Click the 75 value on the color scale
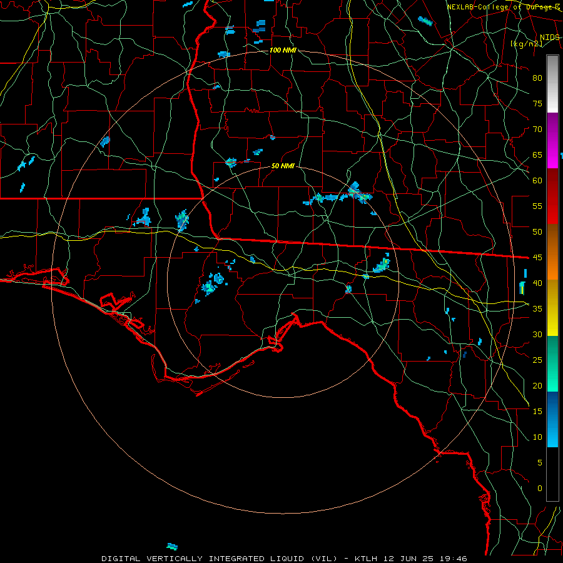 (x=537, y=104)
